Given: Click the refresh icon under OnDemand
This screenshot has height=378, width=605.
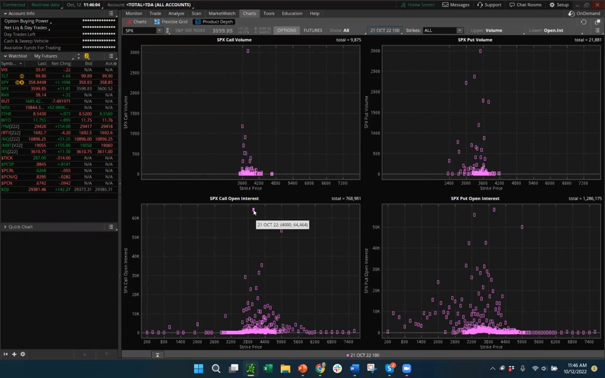Looking at the screenshot, I should point(583,22).
